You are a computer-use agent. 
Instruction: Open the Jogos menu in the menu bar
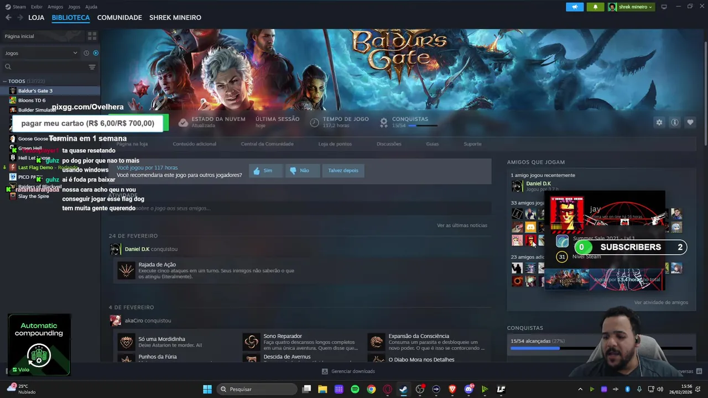tap(74, 7)
